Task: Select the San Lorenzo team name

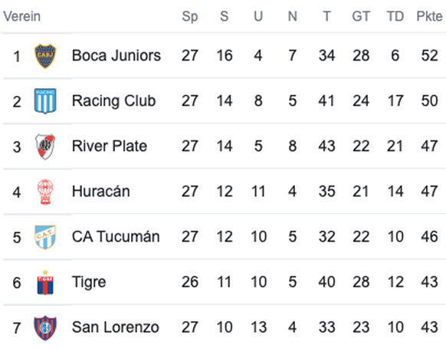Action: [116, 327]
